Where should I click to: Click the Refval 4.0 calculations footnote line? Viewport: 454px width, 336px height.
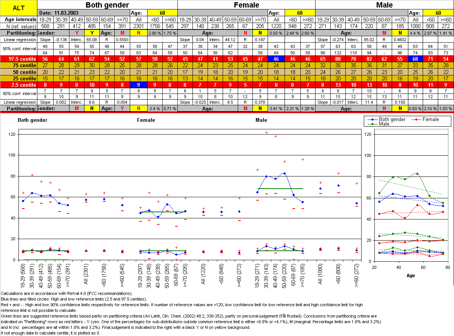click(67, 293)
